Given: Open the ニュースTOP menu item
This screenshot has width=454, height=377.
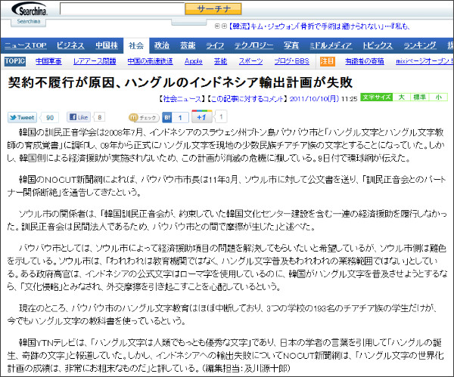Looking at the screenshot, I should 25,45.
